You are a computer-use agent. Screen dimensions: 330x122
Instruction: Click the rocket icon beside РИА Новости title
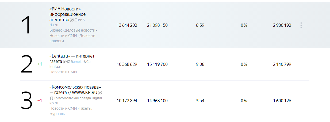[72, 20]
